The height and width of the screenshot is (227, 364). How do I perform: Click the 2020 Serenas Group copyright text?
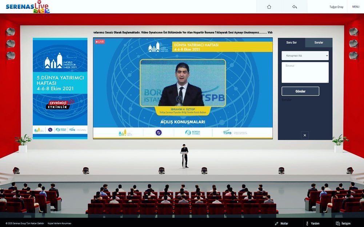25,223
